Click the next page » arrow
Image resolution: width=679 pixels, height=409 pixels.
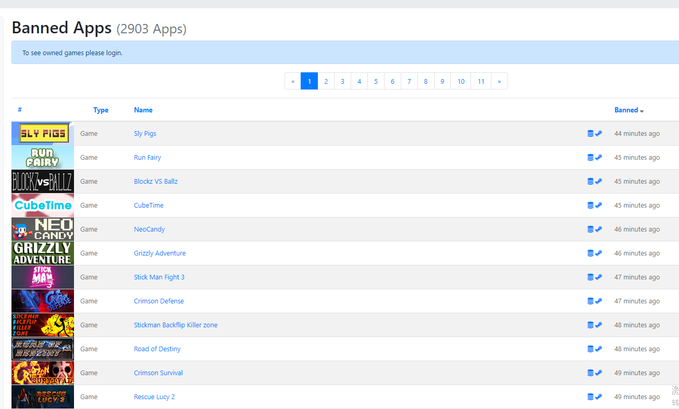point(499,81)
